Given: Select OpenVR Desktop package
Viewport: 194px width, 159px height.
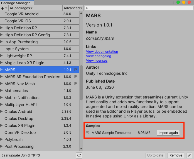Looking at the screenshot, I should pyautogui.click(x=40, y=132).
